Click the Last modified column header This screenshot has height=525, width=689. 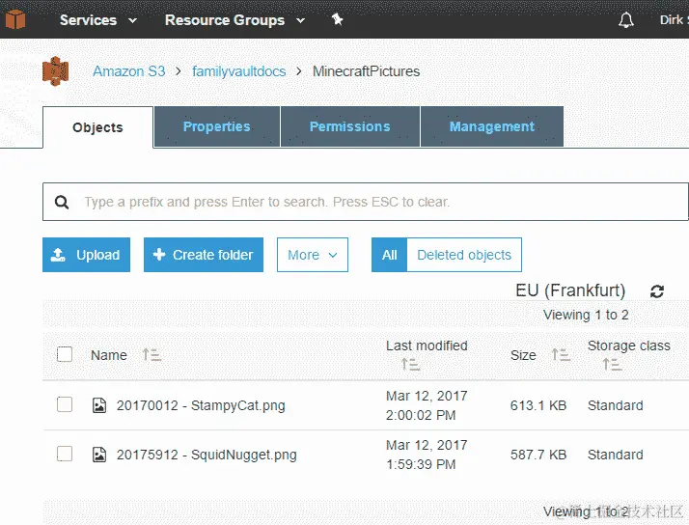click(x=427, y=345)
